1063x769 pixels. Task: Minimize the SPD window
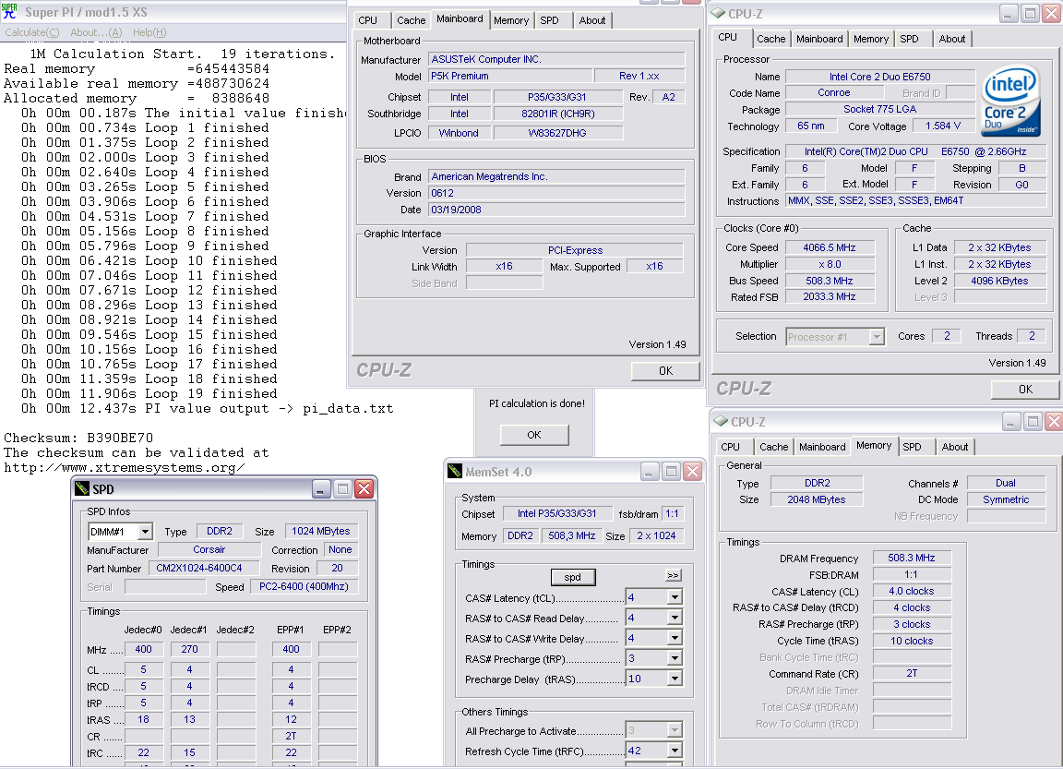(321, 488)
